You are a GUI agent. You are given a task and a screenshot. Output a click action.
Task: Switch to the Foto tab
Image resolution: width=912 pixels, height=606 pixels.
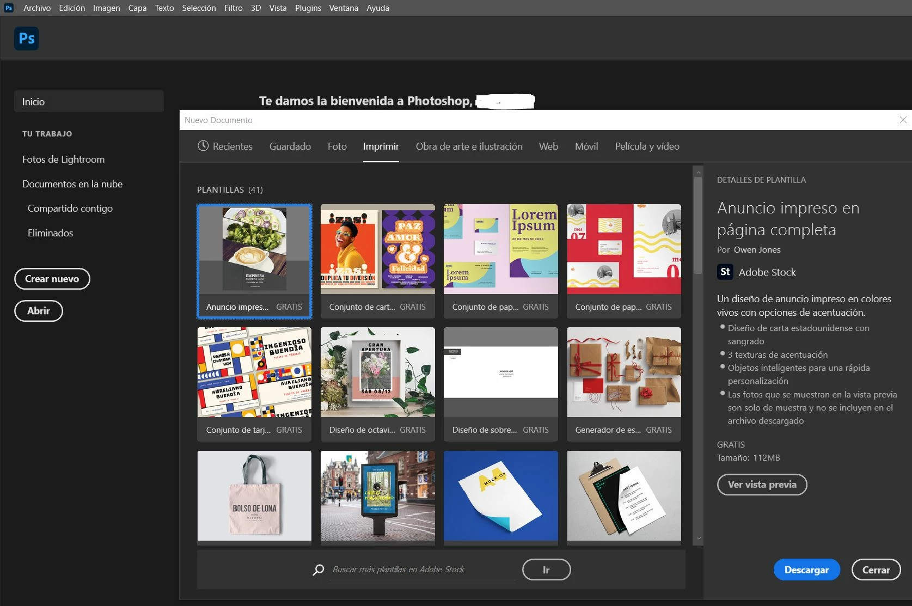(x=337, y=146)
